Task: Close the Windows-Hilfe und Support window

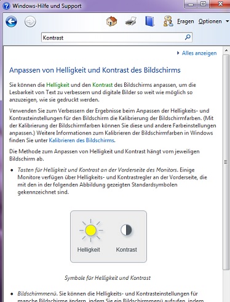Action: pos(220,4)
